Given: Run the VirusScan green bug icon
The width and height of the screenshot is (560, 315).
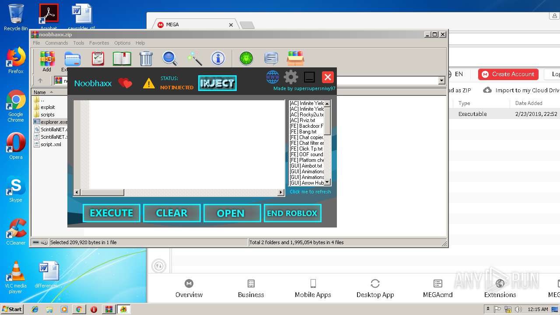Looking at the screenshot, I should (246, 59).
